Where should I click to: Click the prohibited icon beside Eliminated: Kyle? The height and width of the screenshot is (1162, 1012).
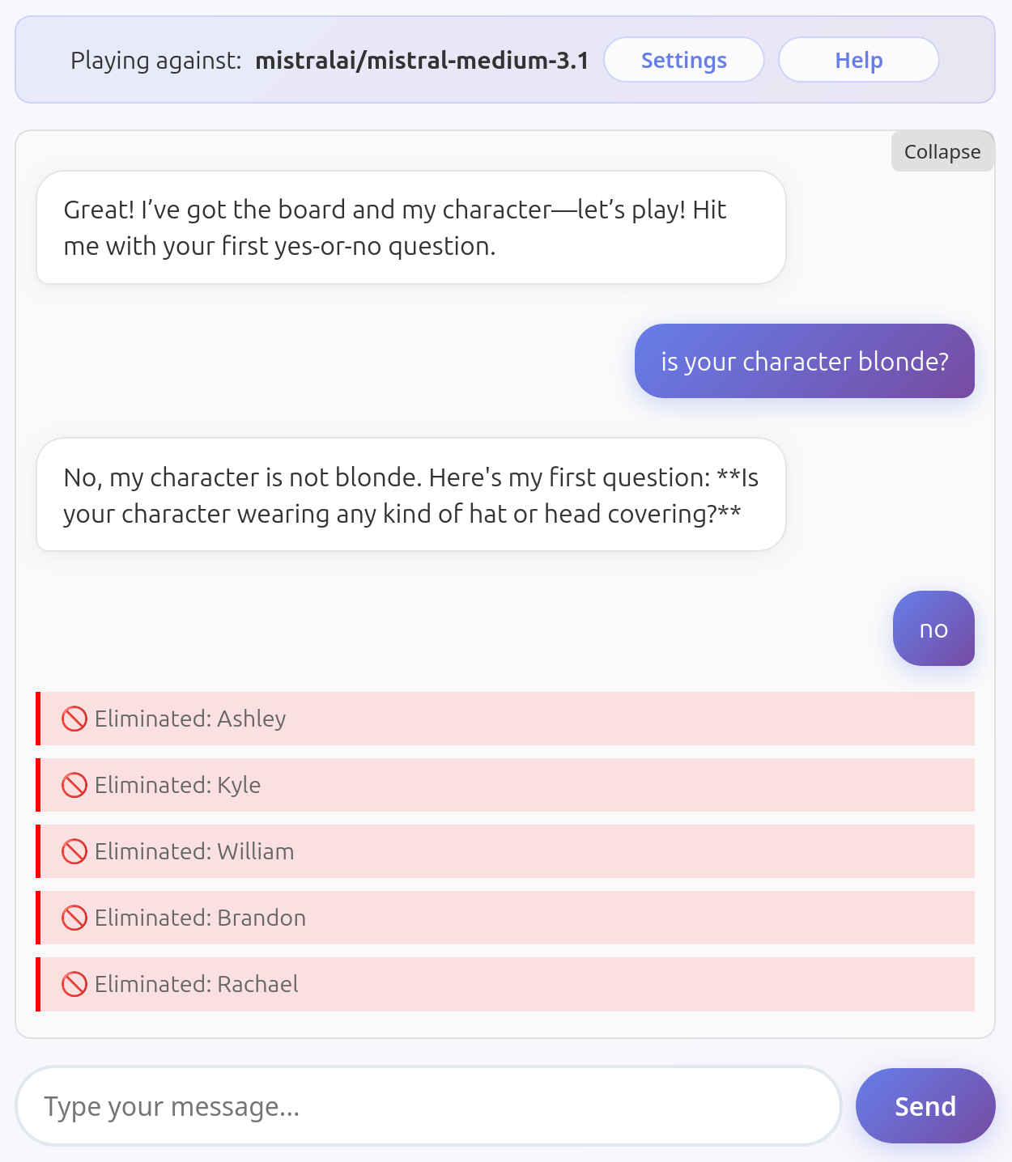[74, 785]
